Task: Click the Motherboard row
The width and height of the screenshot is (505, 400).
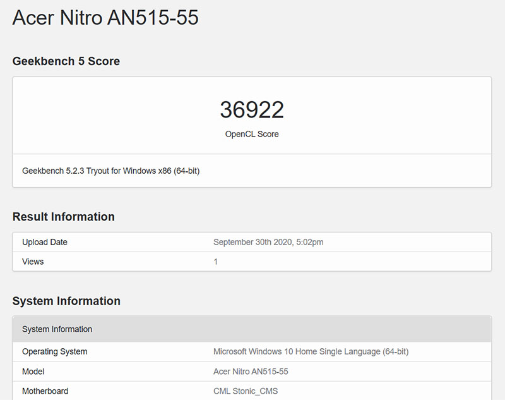Action: pyautogui.click(x=44, y=391)
